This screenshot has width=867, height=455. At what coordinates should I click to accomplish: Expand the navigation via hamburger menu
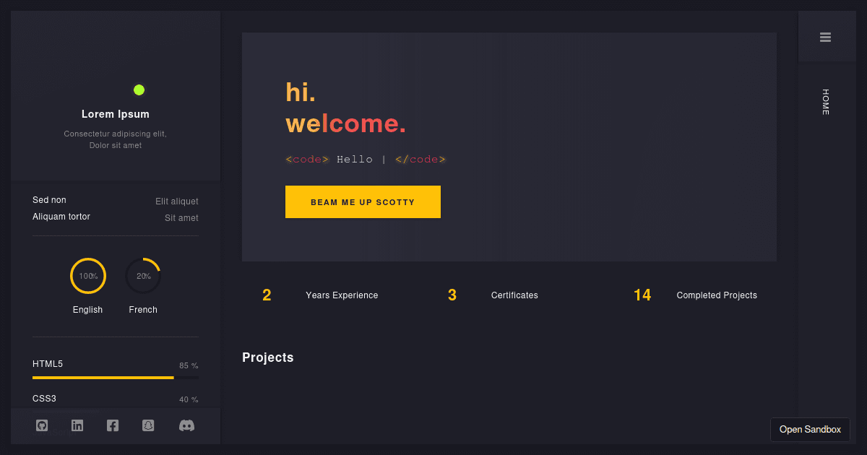point(827,35)
